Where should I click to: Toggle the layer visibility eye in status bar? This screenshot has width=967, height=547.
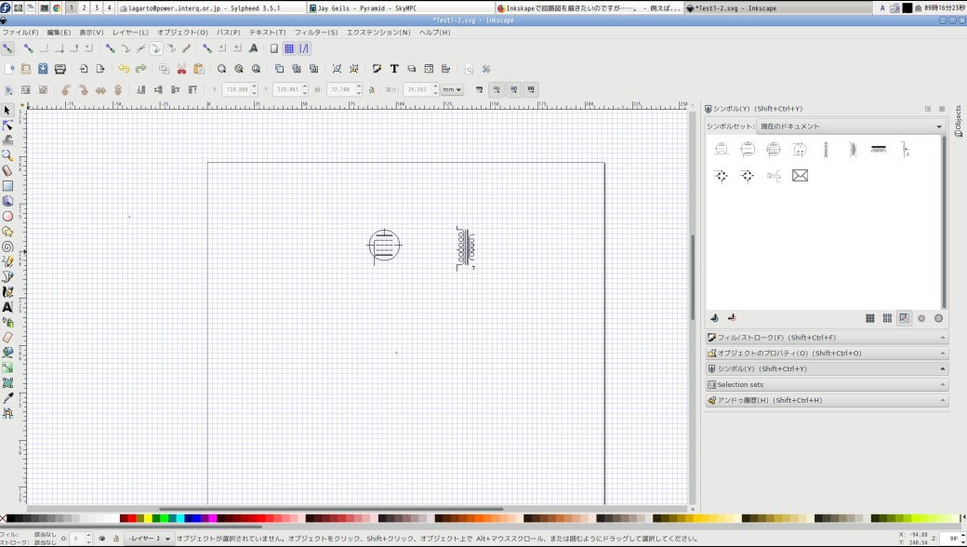(x=102, y=537)
